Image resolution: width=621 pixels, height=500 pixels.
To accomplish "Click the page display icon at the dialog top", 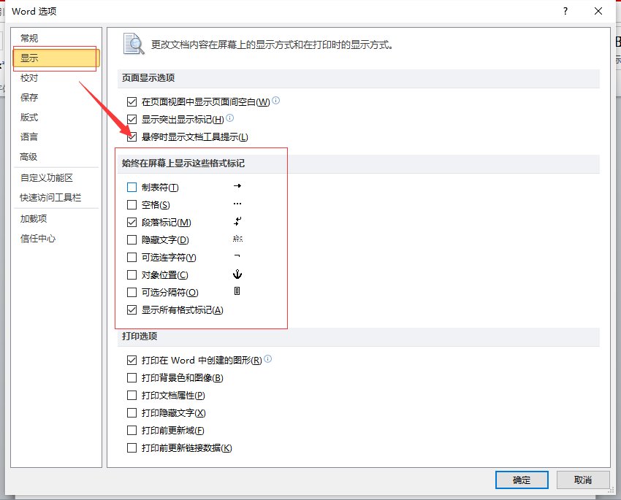I will tap(133, 44).
